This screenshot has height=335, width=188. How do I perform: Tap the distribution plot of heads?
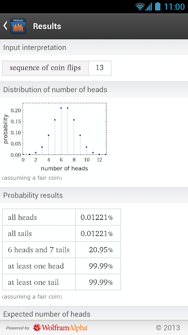[55, 137]
